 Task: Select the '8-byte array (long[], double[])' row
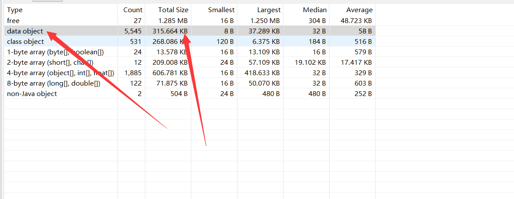[x=190, y=83]
